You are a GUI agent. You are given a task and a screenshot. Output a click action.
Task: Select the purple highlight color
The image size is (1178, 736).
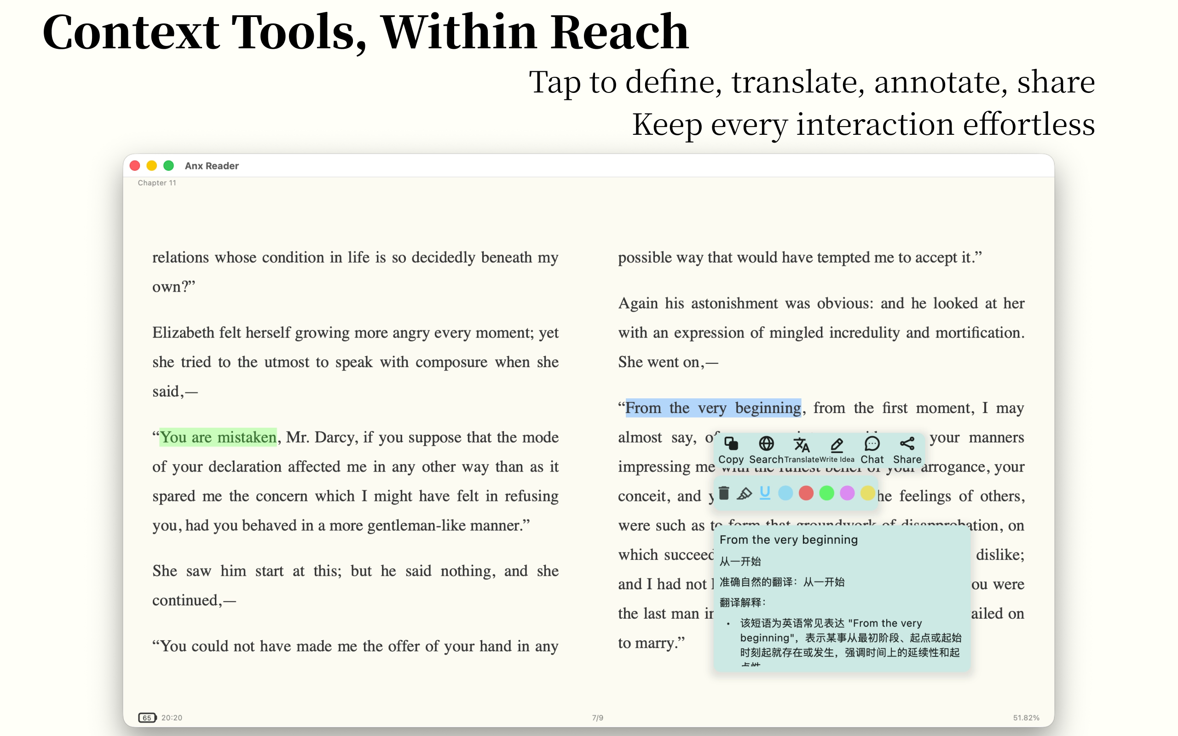(x=847, y=493)
